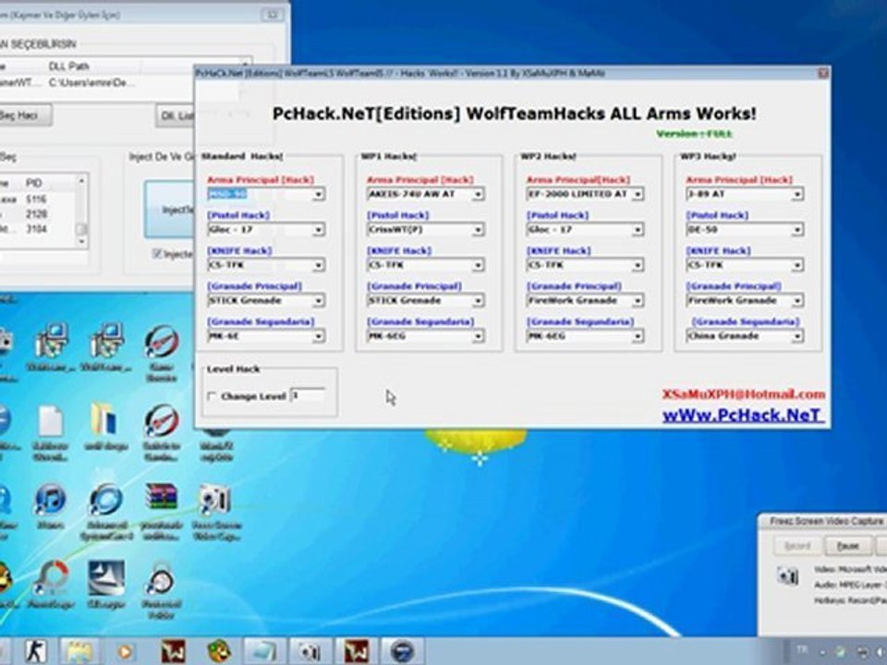The height and width of the screenshot is (665, 887).
Task: Open WP1 Hacks Granade Principal dropdown
Action: pyautogui.click(x=478, y=301)
